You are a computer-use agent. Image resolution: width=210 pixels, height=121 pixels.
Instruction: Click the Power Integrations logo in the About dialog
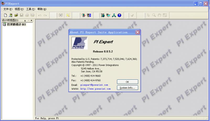pyautogui.click(x=78, y=43)
